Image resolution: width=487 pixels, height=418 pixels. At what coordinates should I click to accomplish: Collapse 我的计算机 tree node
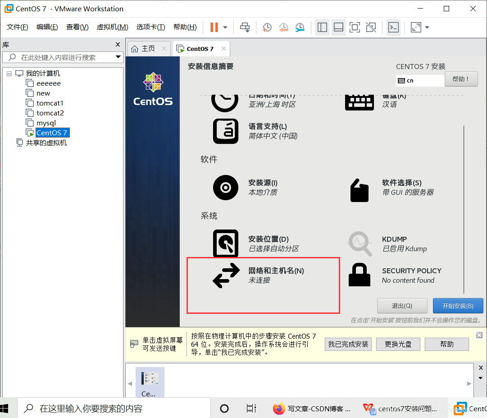[x=9, y=73]
